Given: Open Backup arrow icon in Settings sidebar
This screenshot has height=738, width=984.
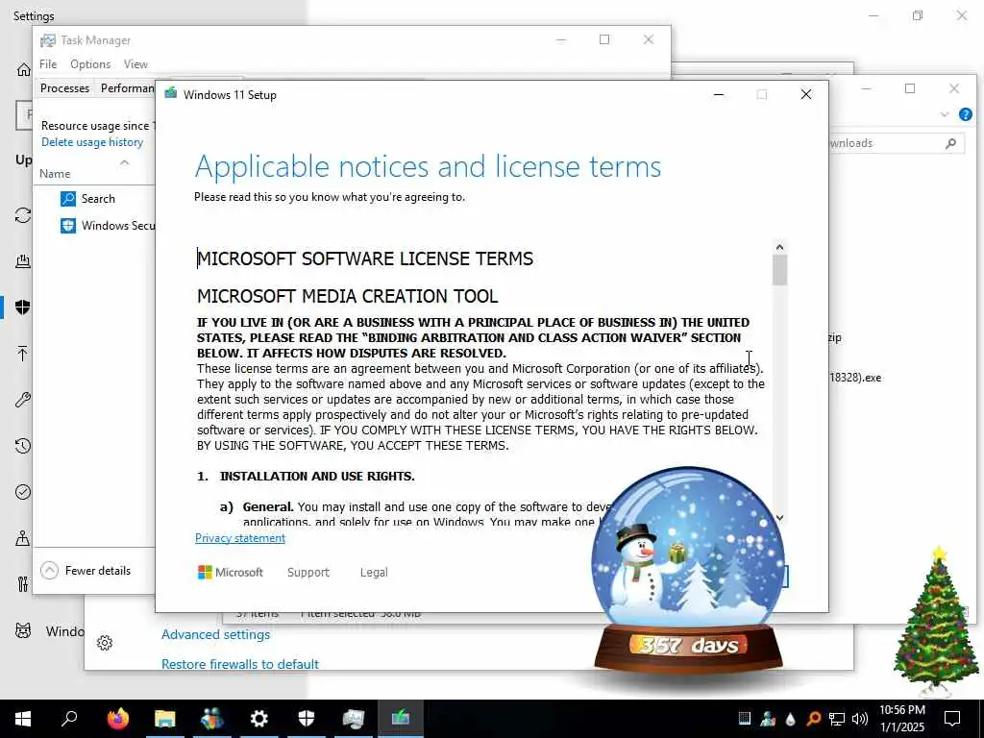Looking at the screenshot, I should (x=23, y=354).
